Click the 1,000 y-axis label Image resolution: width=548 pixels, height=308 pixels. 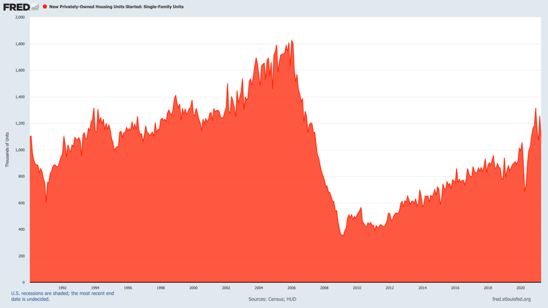point(19,150)
